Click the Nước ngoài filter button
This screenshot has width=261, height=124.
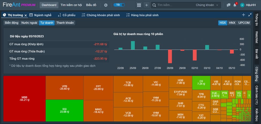tap(29, 23)
